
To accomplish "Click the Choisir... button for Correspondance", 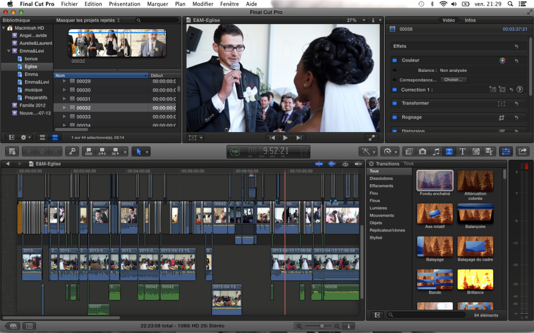I will [453, 80].
